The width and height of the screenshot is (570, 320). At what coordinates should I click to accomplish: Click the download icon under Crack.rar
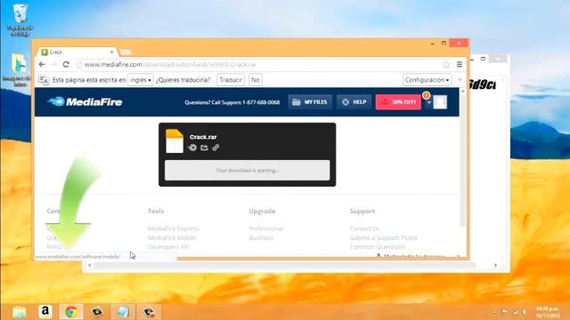[x=192, y=148]
